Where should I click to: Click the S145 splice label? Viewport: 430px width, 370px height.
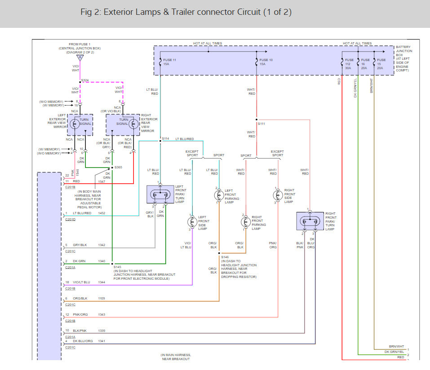pos(117,267)
